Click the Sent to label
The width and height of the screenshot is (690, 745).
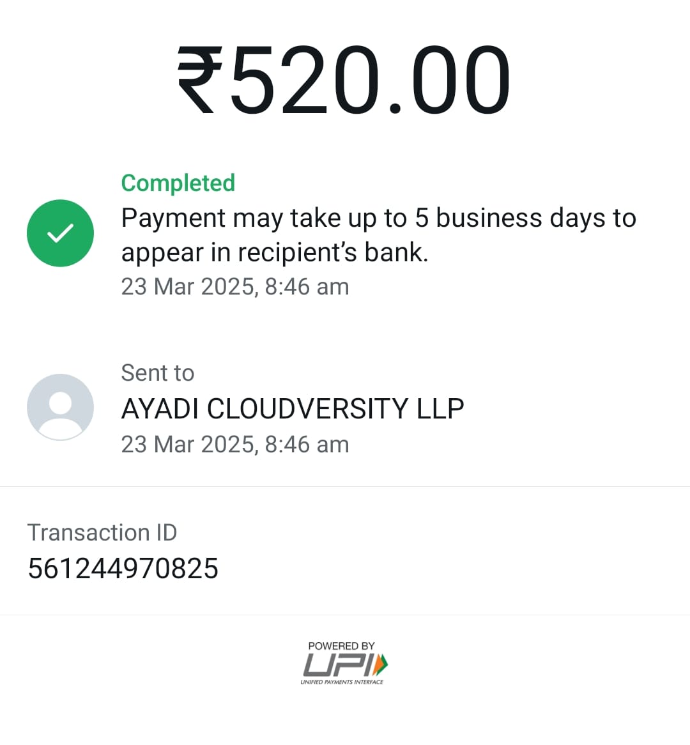158,372
